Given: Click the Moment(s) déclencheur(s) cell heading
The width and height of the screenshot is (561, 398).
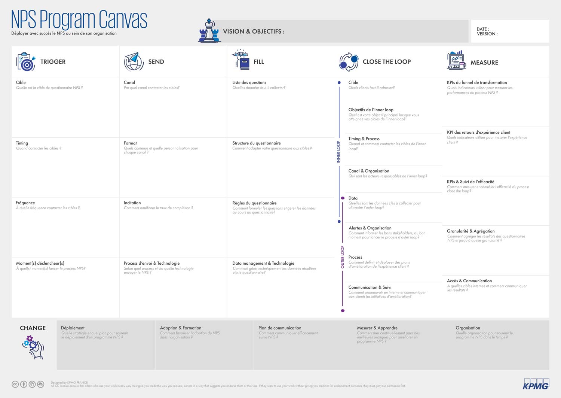Looking at the screenshot, I should point(40,263).
